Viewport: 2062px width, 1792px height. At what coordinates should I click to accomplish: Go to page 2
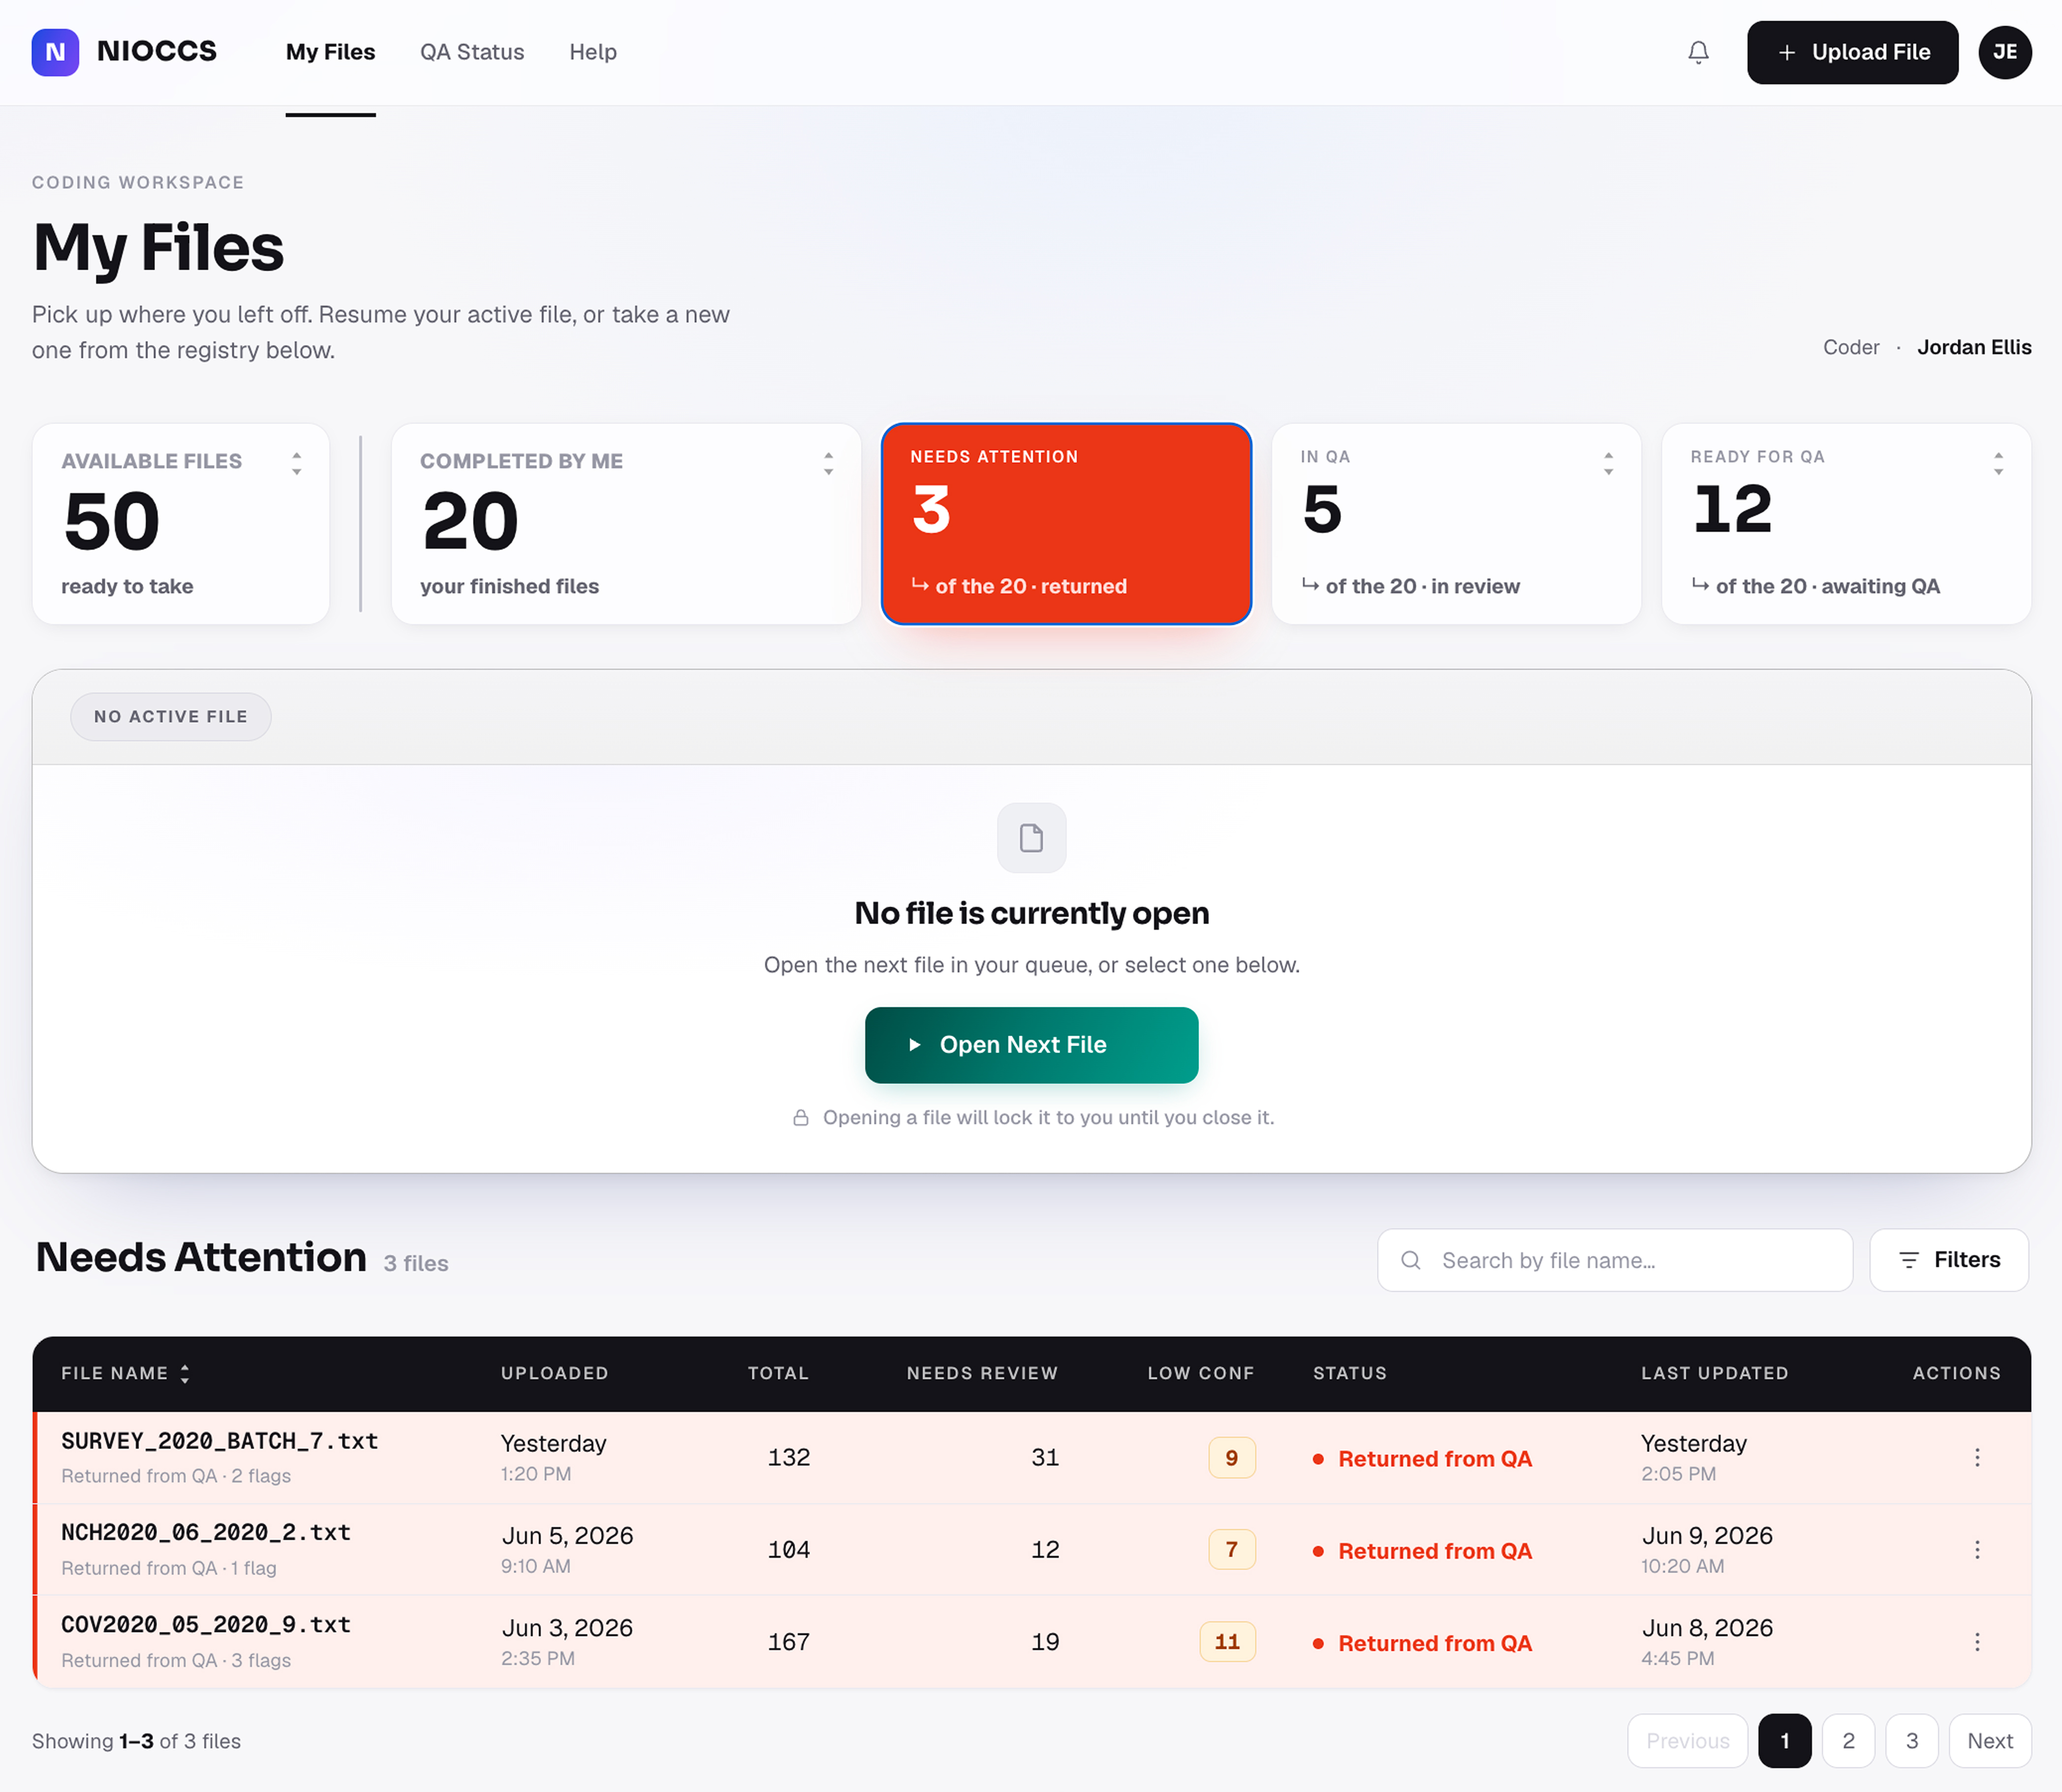[x=1848, y=1741]
